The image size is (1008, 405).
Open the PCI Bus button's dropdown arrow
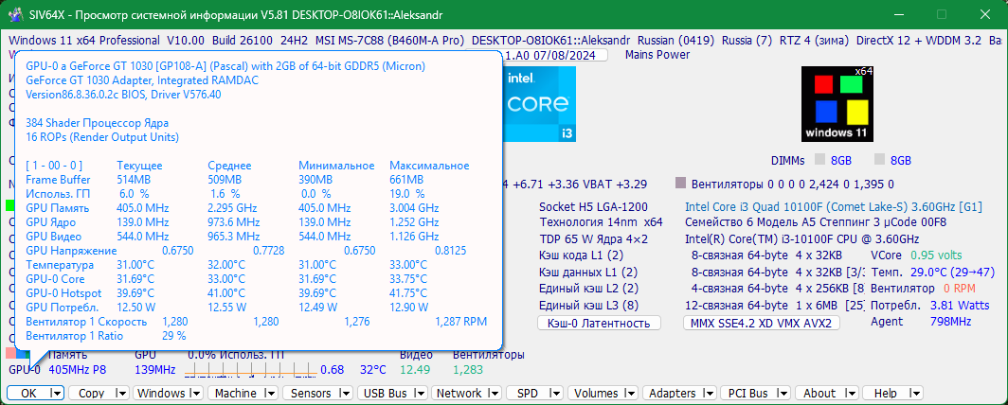783,393
